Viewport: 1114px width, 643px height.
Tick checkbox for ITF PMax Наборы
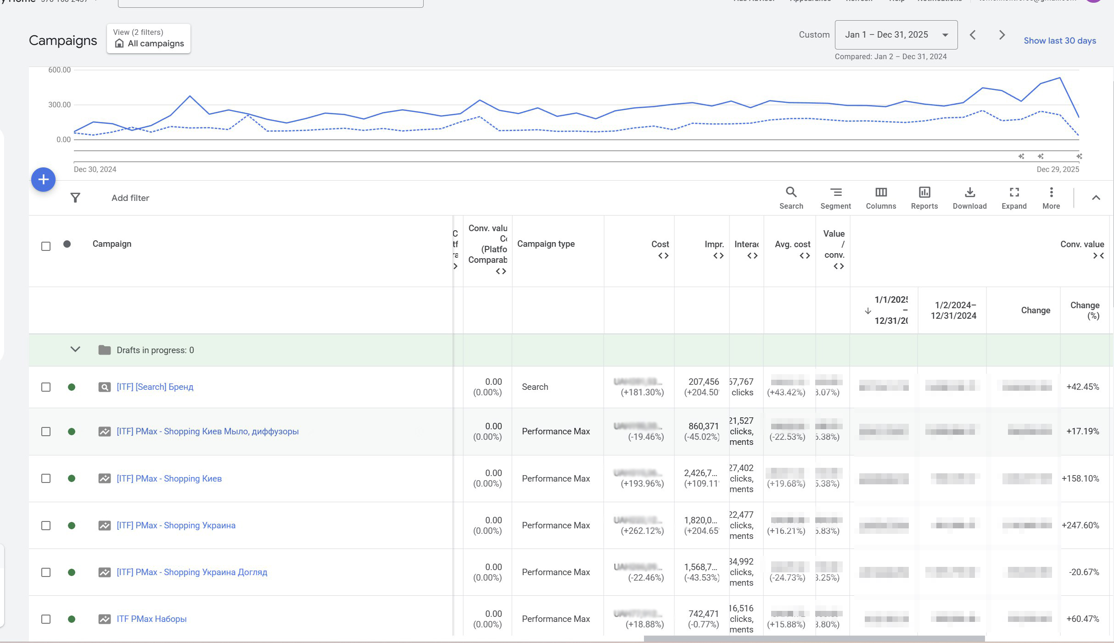[46, 619]
